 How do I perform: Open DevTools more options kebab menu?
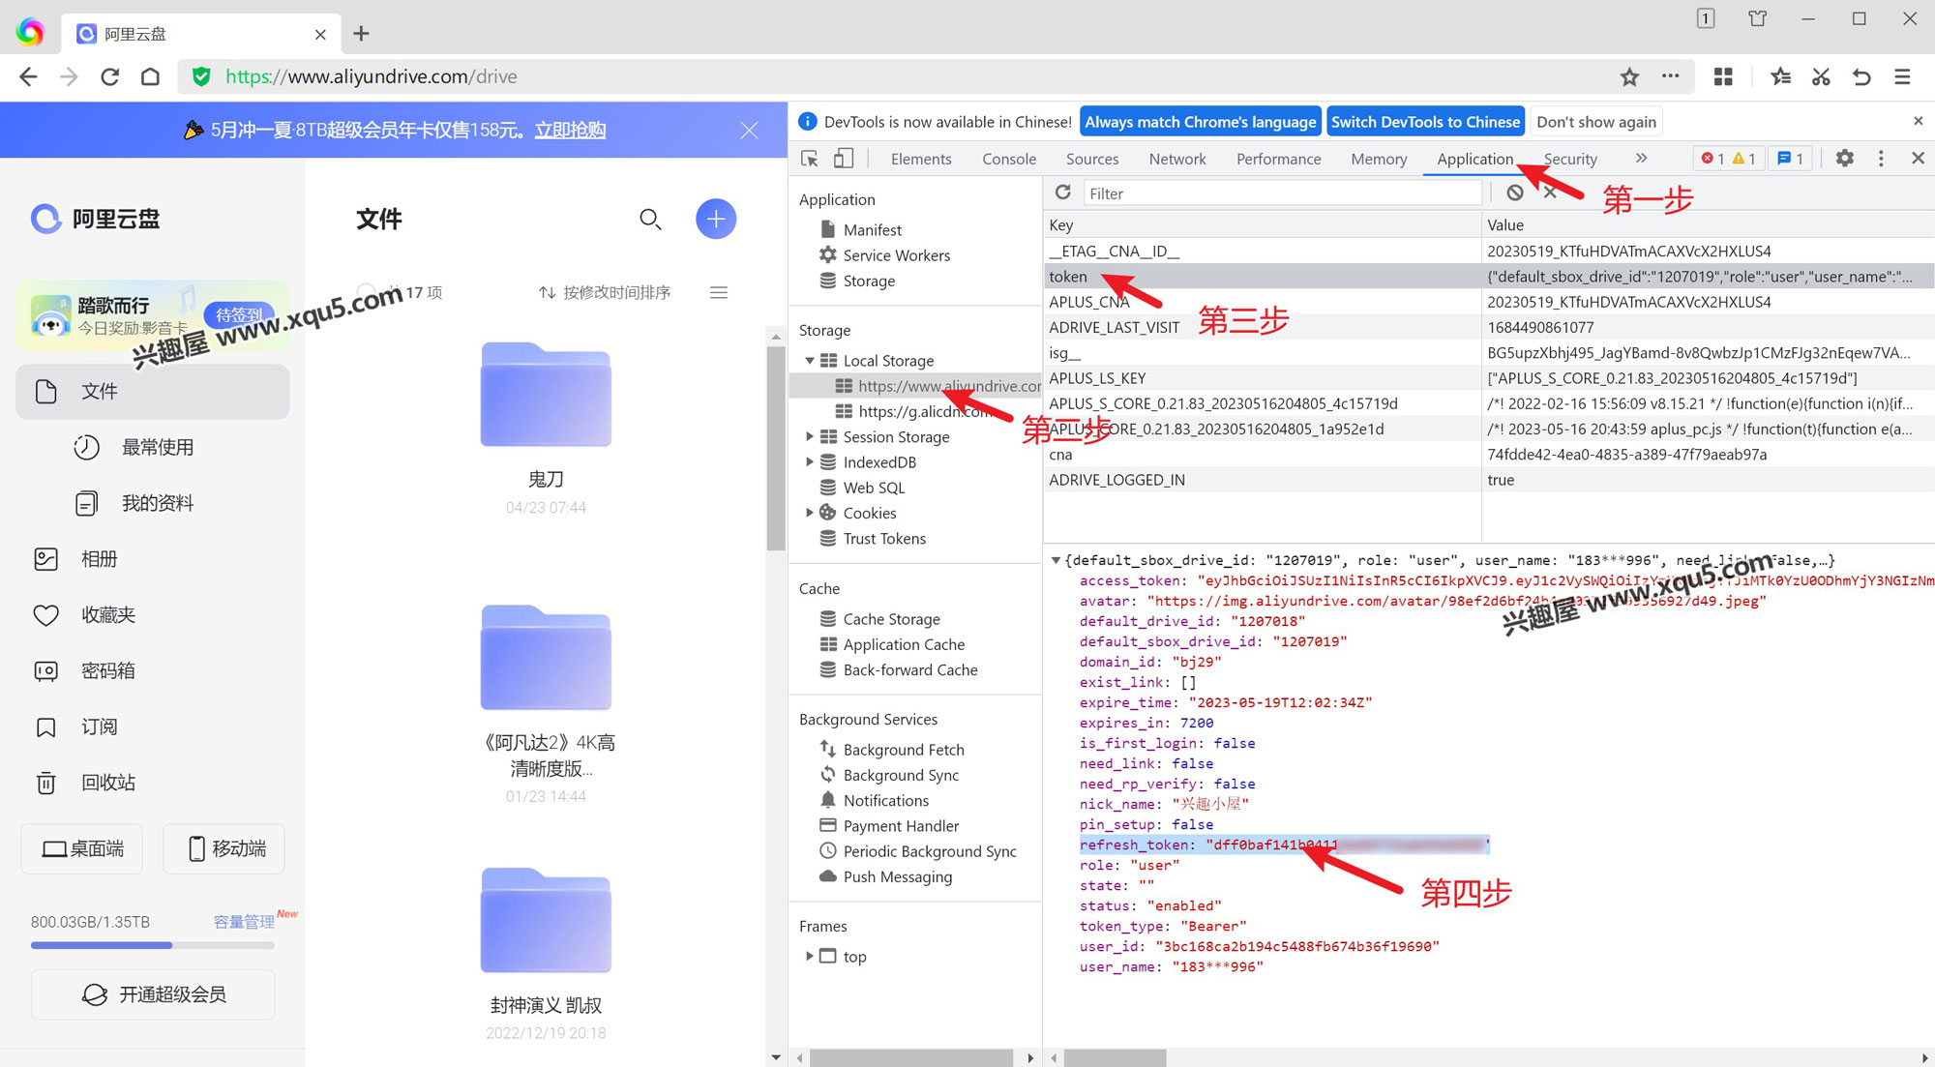coord(1881,158)
